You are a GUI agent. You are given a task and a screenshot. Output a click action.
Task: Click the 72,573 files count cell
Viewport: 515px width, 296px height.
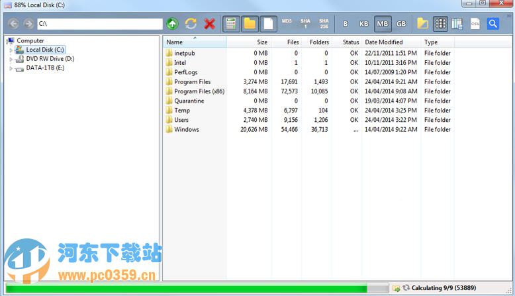289,91
